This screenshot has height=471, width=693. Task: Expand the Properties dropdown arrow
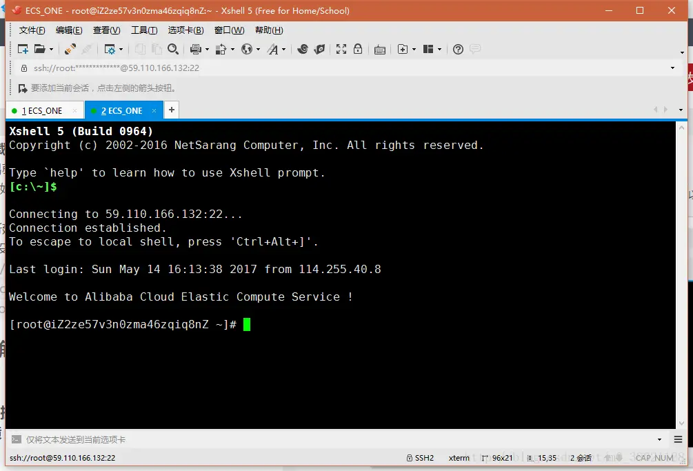click(x=121, y=49)
